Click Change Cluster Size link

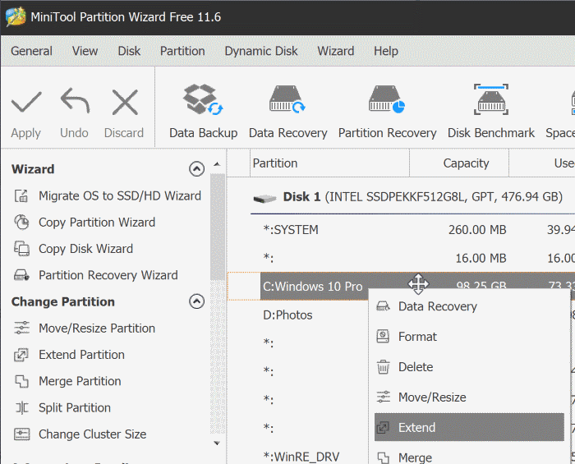click(x=92, y=434)
